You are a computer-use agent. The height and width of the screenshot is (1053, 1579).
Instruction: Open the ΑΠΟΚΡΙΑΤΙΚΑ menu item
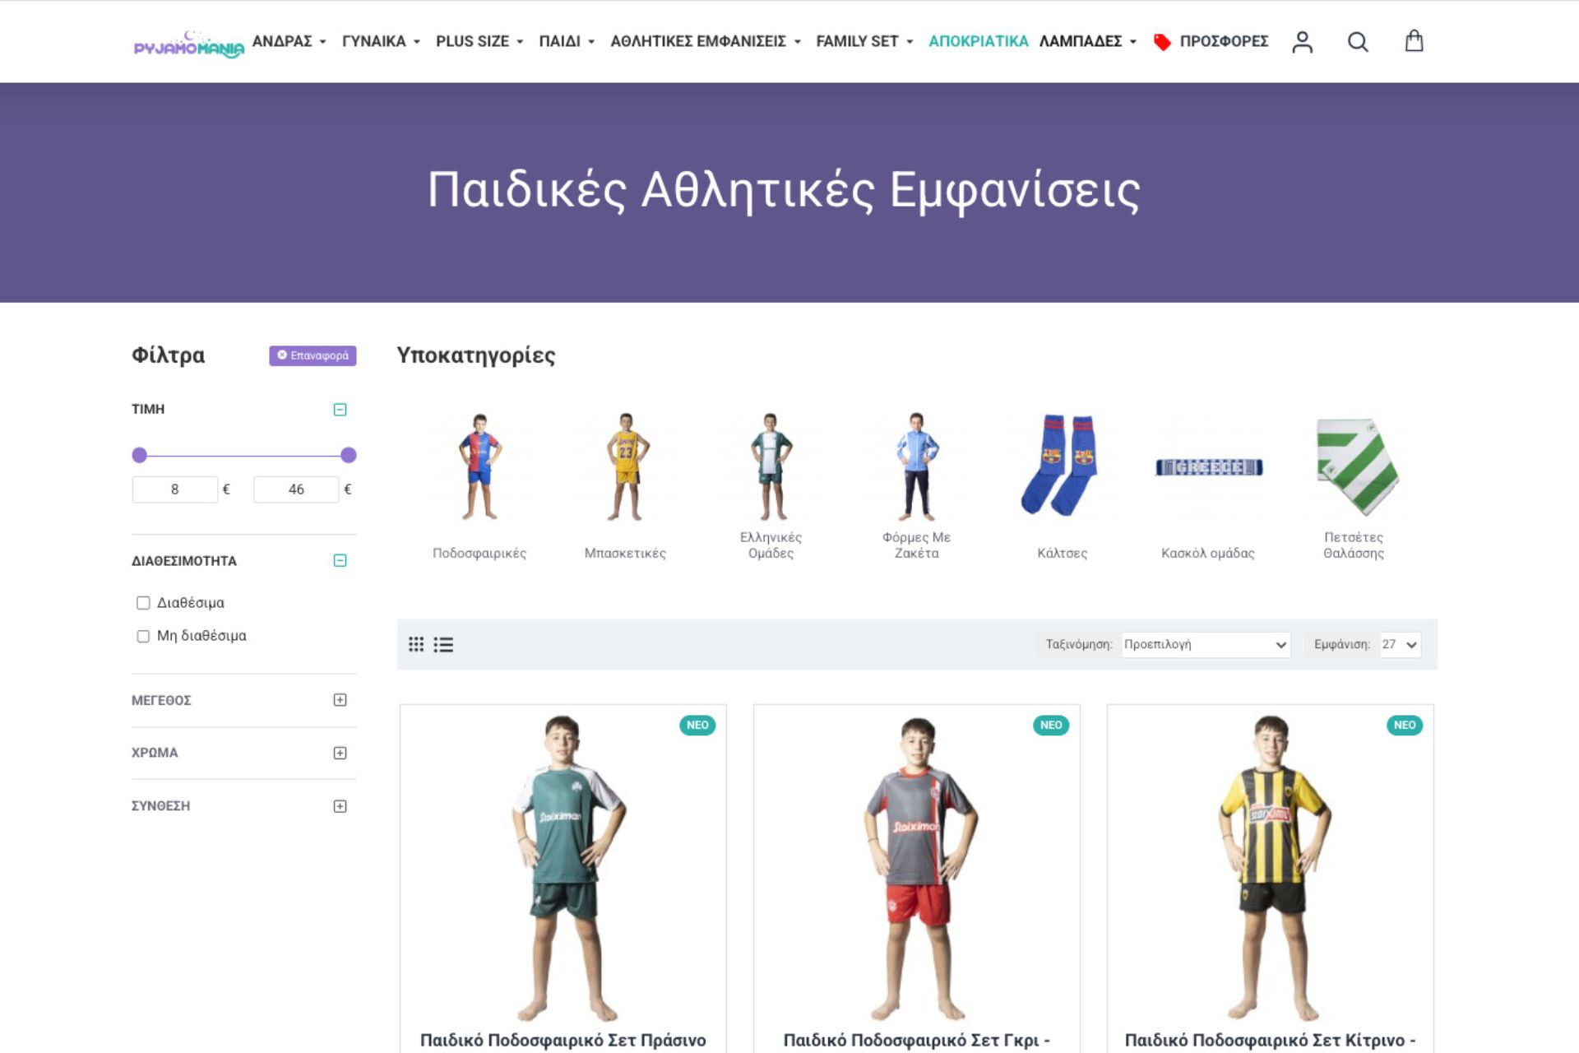coord(978,41)
